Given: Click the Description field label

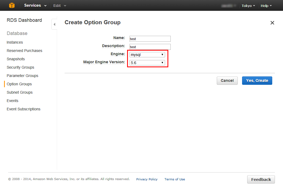Looking at the screenshot, I should tap(113, 46).
